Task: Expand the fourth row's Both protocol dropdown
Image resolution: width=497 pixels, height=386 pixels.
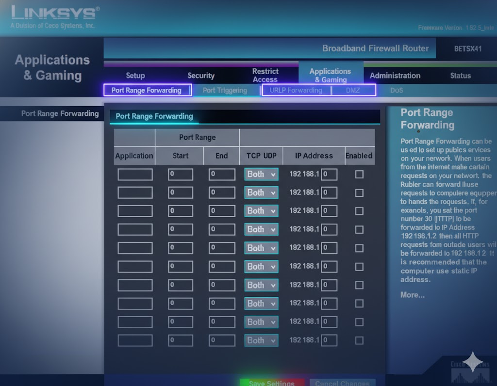Action: [x=261, y=229]
